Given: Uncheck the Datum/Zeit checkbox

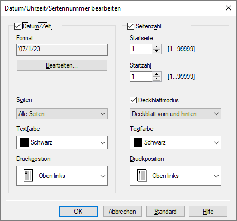Looking at the screenshot, I should (17, 26).
